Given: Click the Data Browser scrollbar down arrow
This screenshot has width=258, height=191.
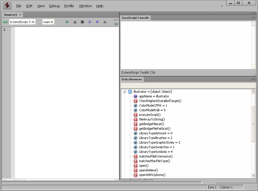Looking at the screenshot, I should tap(253, 176).
